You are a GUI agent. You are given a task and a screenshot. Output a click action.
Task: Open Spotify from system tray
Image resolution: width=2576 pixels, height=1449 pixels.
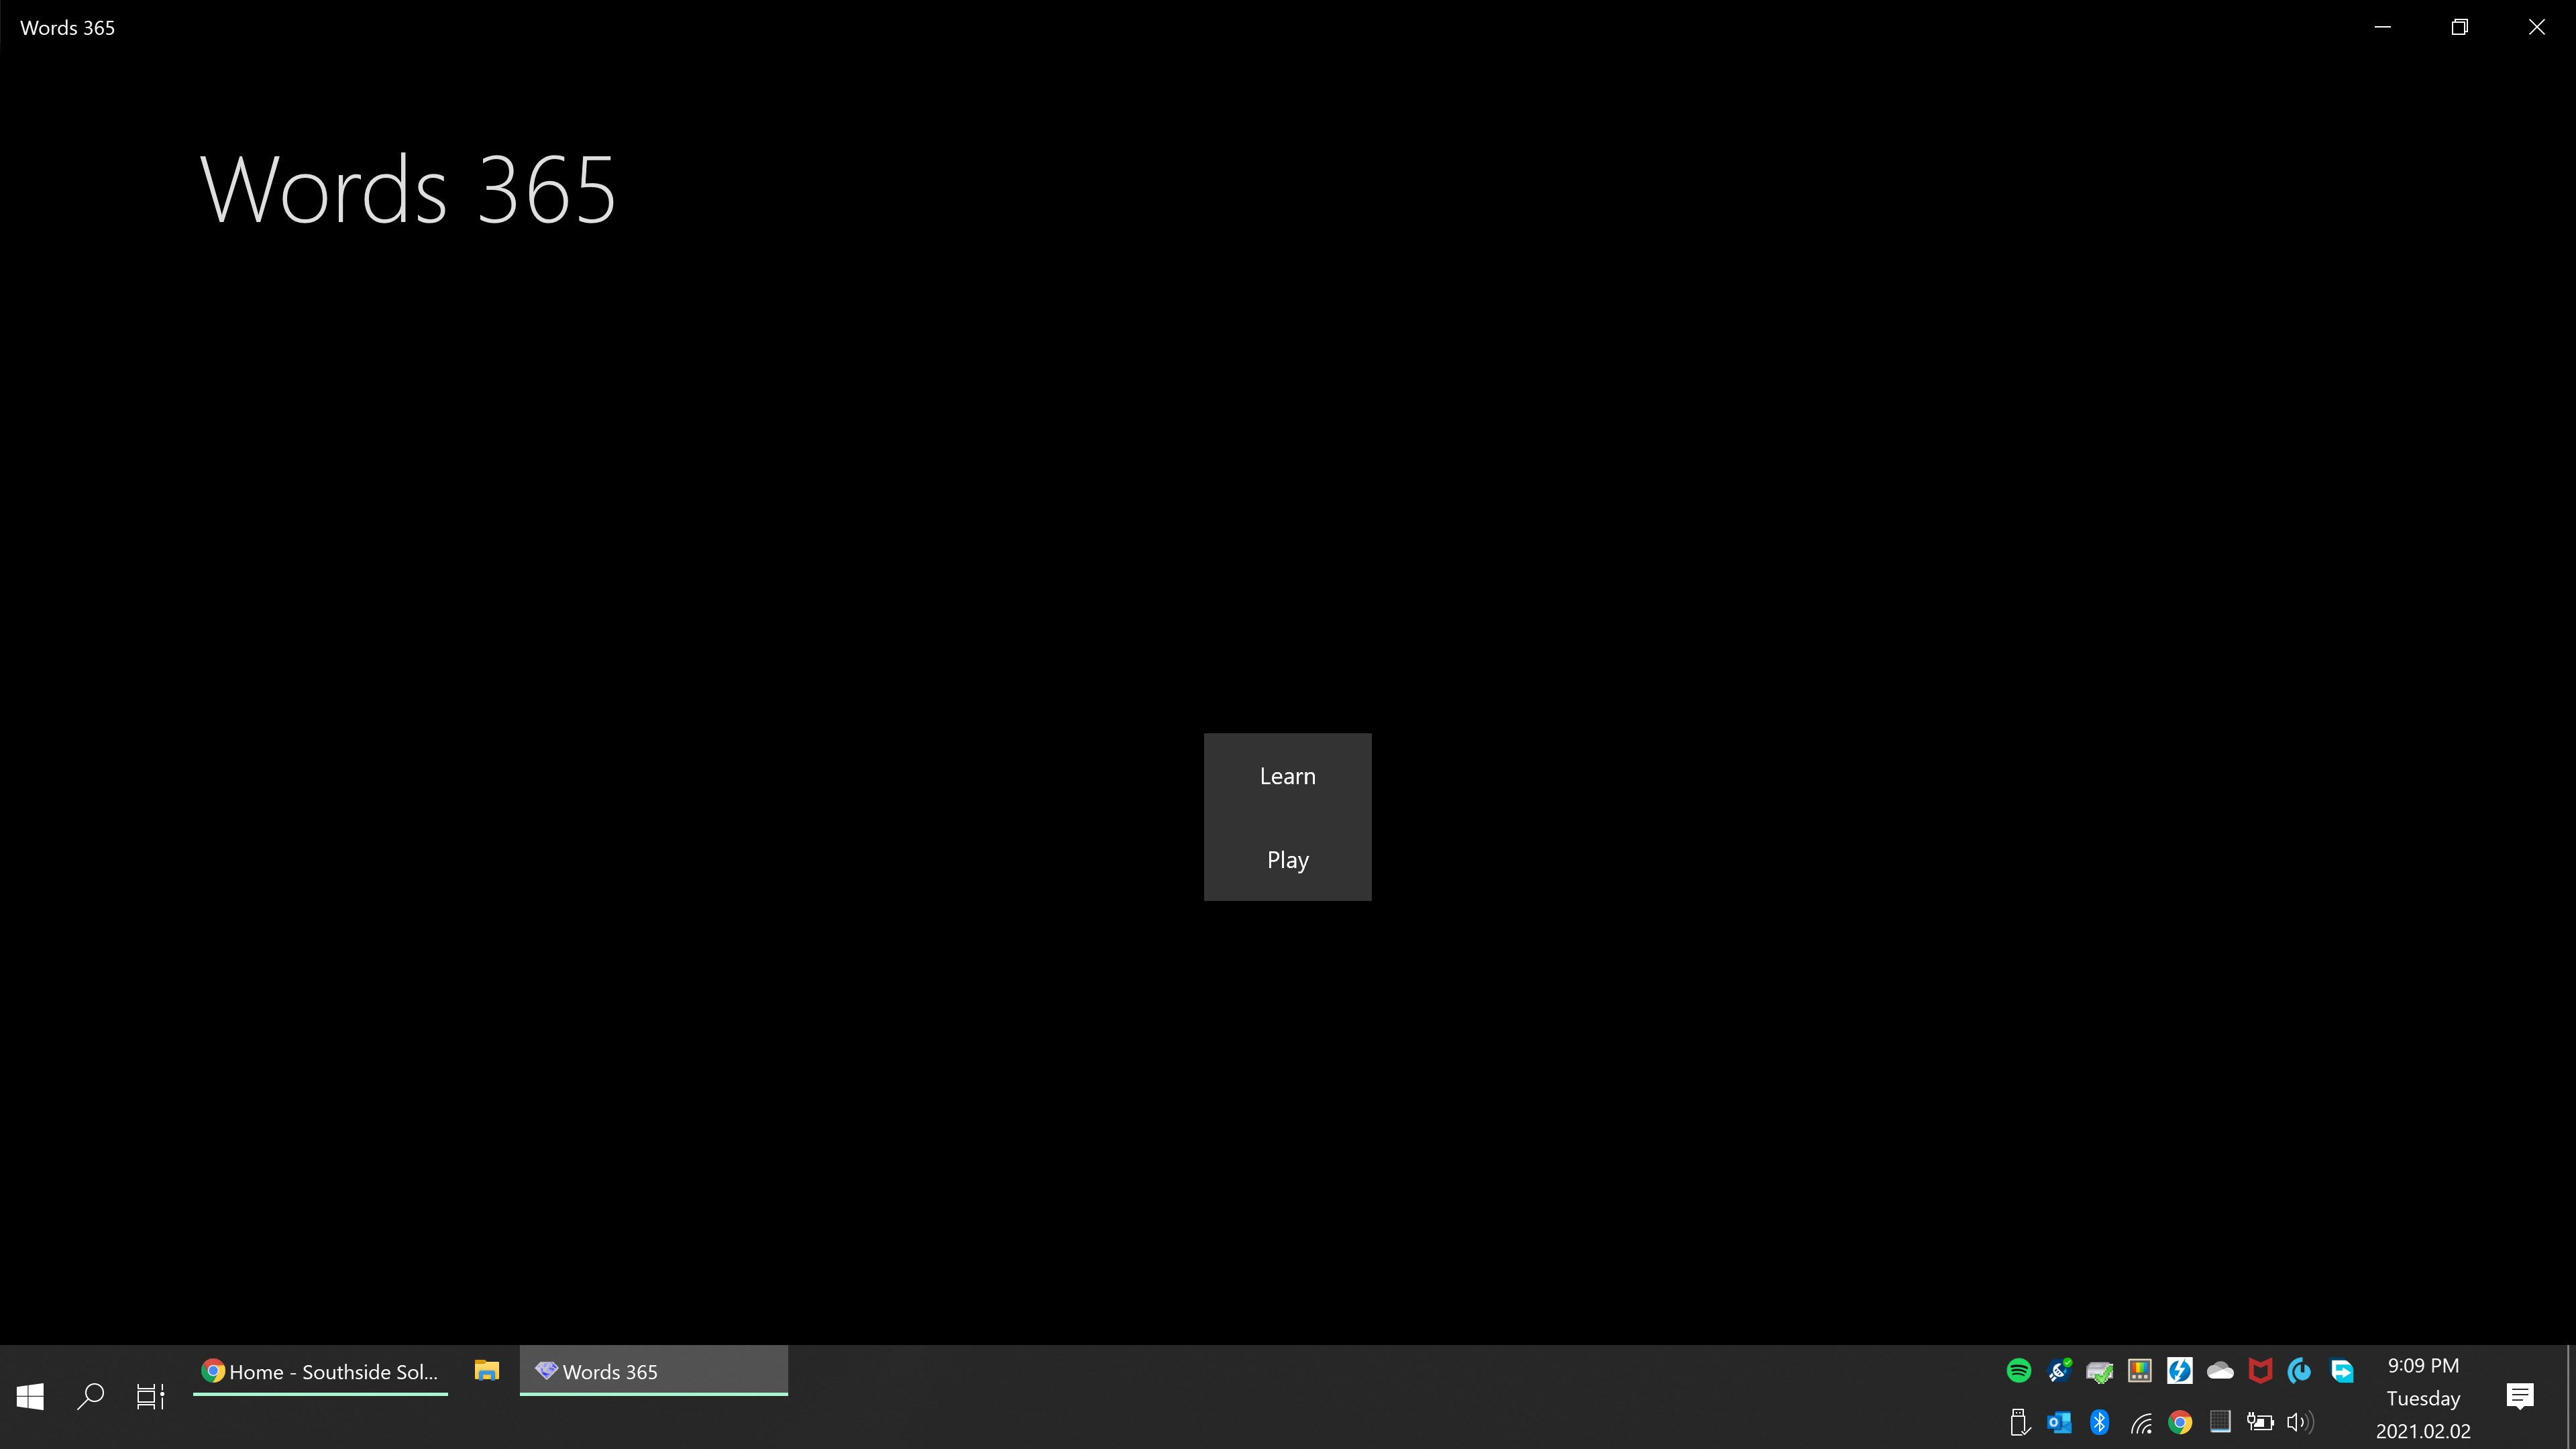(2018, 1370)
